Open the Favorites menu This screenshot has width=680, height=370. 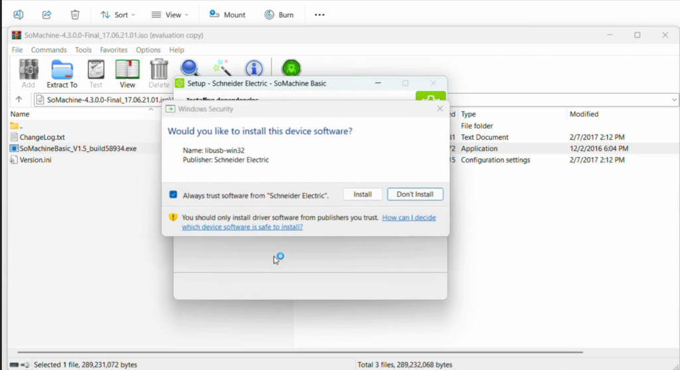click(x=114, y=50)
